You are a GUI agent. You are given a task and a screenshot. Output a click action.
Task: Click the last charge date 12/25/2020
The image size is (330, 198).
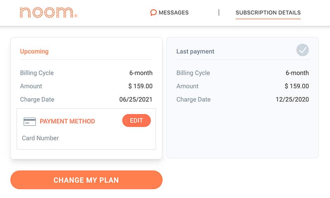(292, 99)
